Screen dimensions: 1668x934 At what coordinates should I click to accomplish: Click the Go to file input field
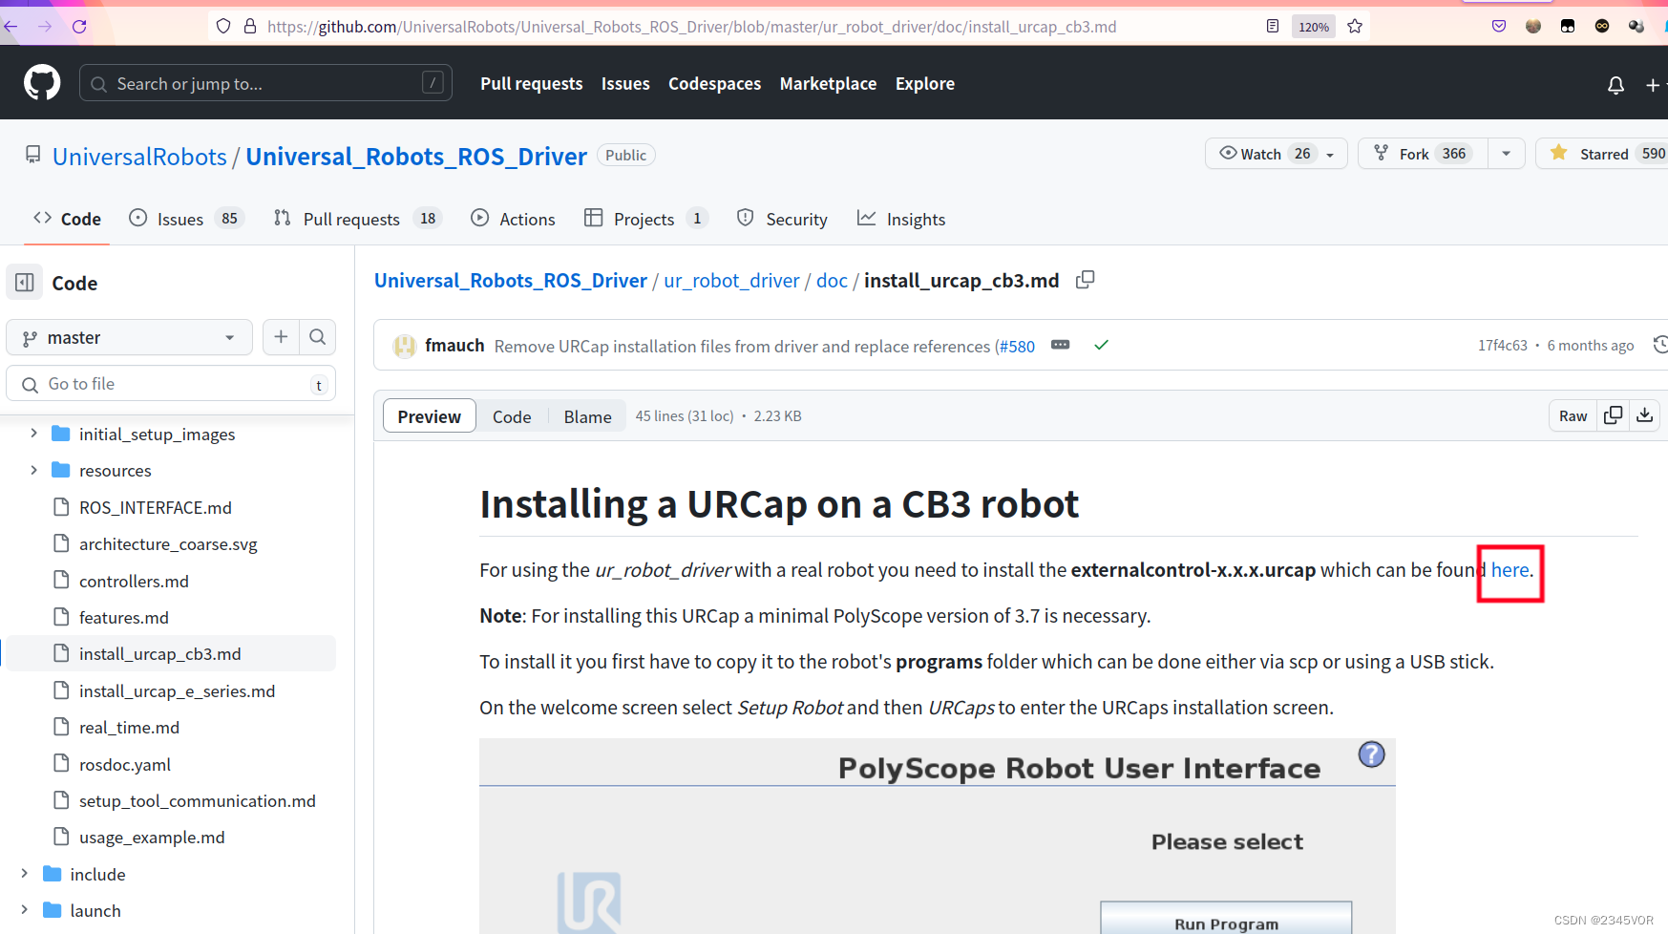click(172, 383)
